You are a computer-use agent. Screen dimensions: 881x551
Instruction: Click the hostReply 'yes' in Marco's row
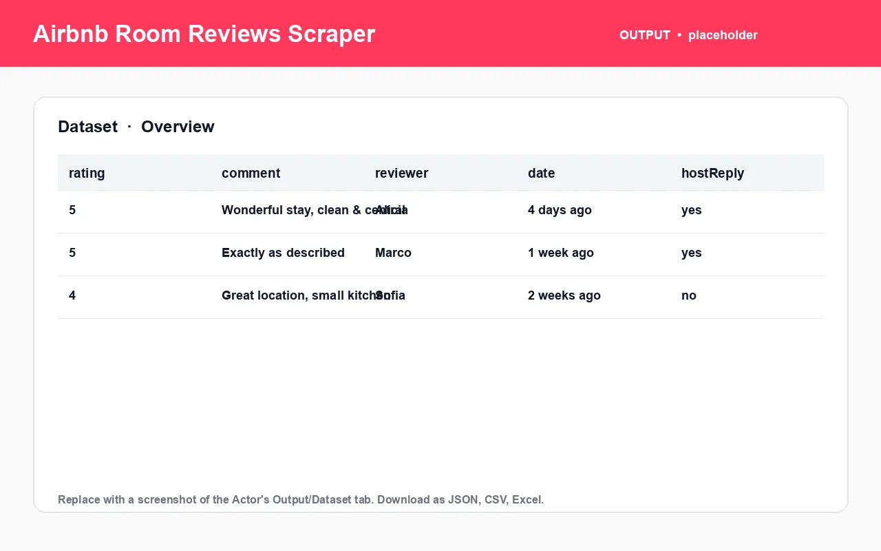click(691, 253)
